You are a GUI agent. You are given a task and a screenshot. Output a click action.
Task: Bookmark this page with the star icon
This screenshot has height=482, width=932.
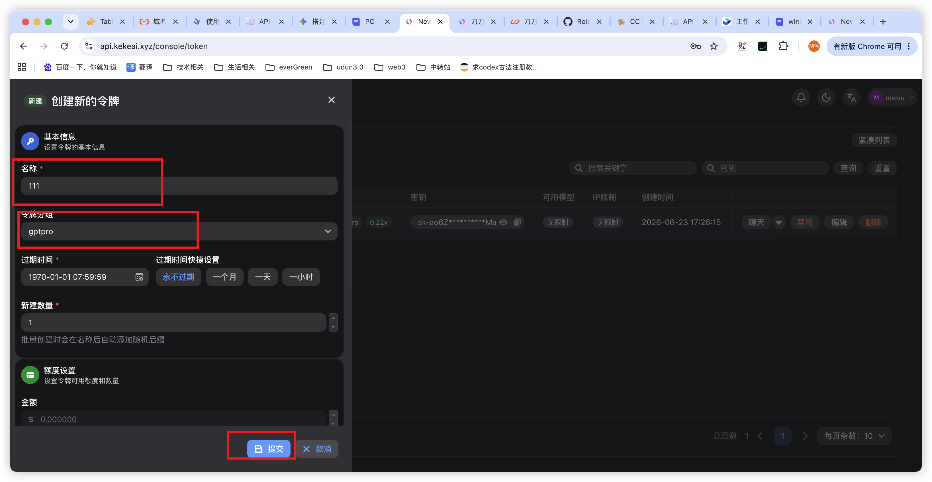click(x=714, y=46)
